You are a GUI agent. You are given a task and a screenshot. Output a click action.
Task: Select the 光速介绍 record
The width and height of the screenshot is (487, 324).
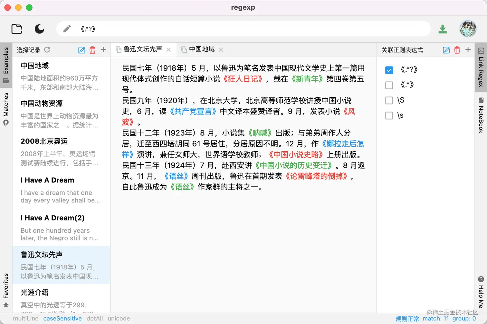61,299
